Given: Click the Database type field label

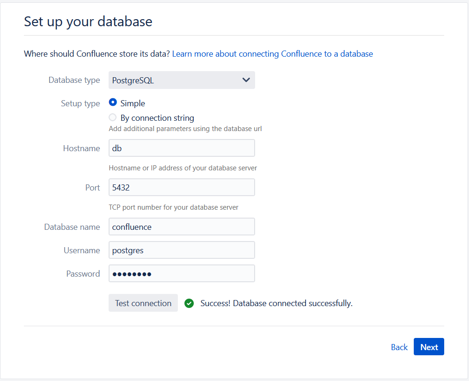Looking at the screenshot, I should (x=74, y=80).
